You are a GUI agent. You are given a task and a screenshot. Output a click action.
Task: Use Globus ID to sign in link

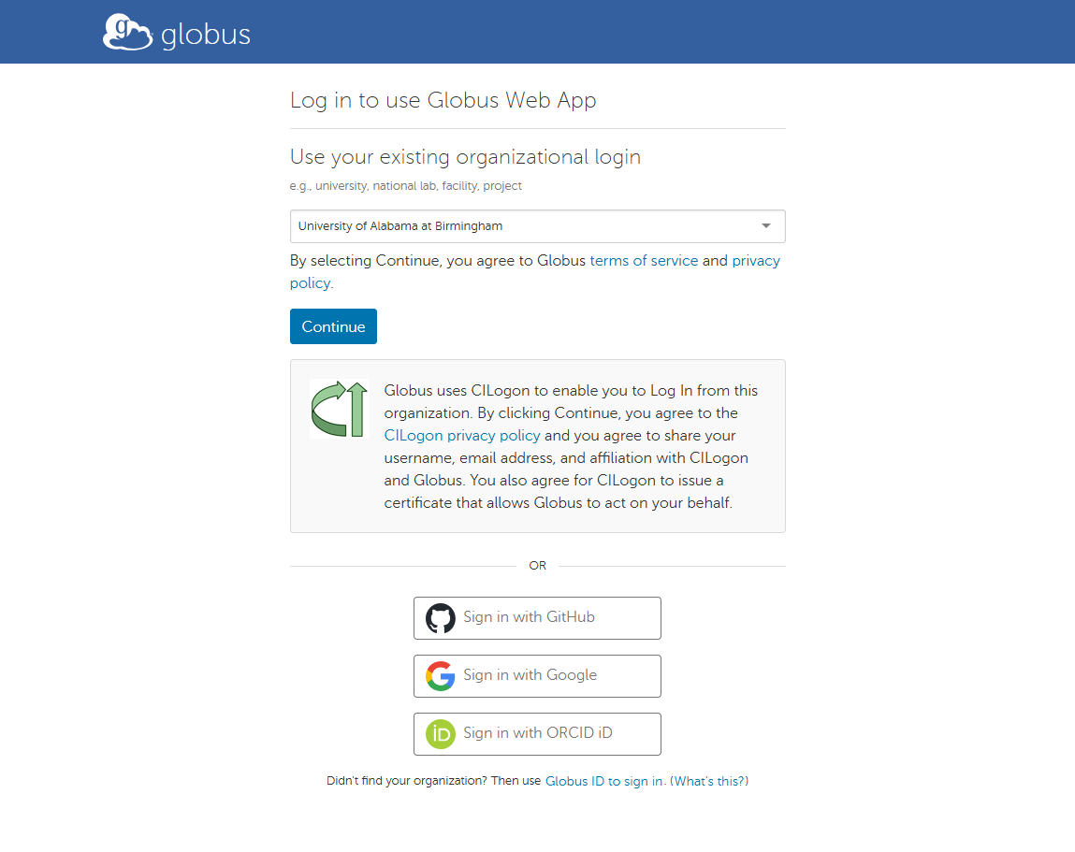[604, 782]
